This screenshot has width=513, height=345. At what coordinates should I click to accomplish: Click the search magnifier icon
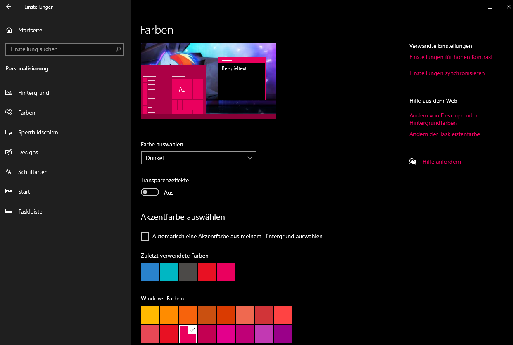click(x=118, y=49)
